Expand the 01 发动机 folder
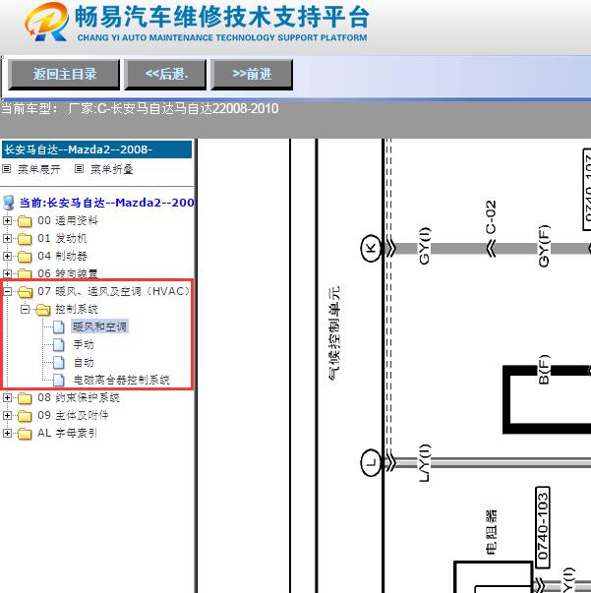 pos(7,238)
